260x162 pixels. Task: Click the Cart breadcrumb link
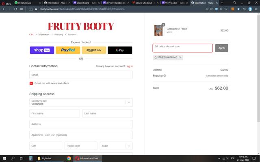[x=31, y=34]
